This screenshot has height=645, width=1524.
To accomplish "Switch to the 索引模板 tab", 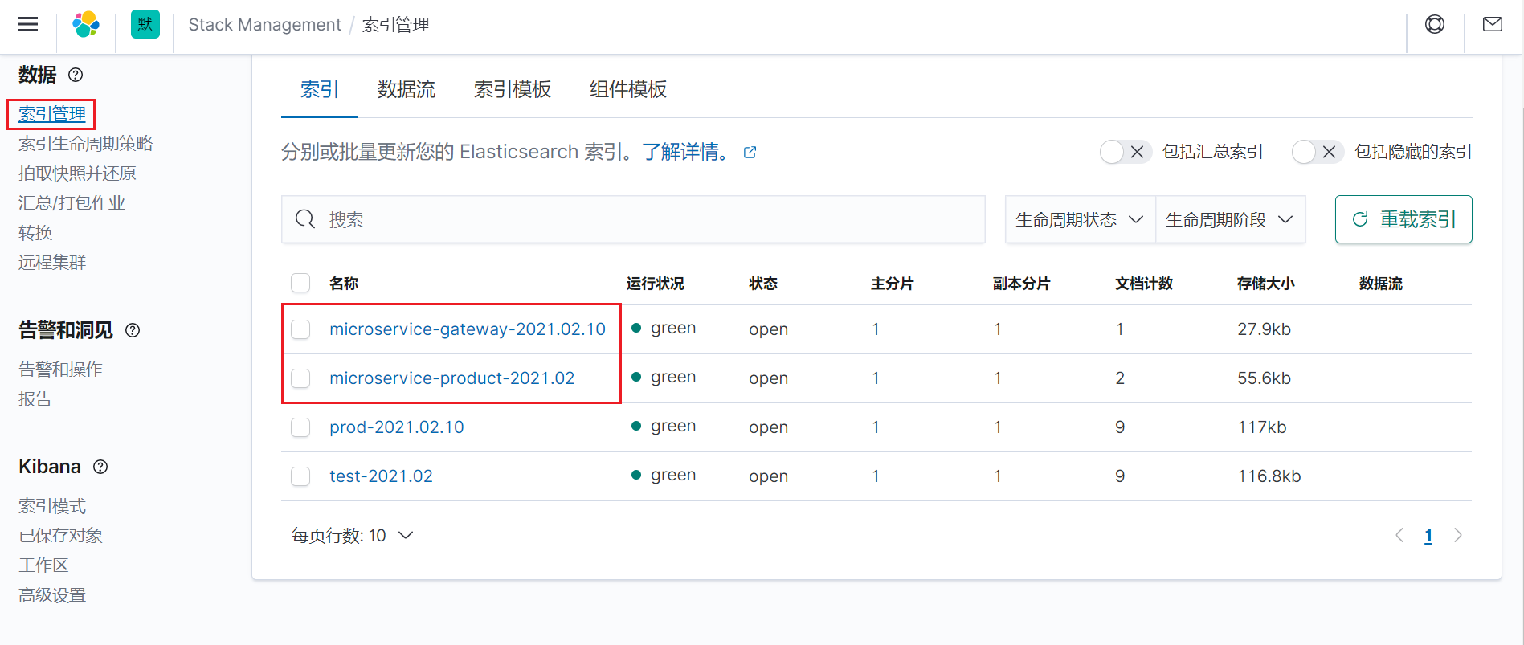I will click(x=513, y=89).
